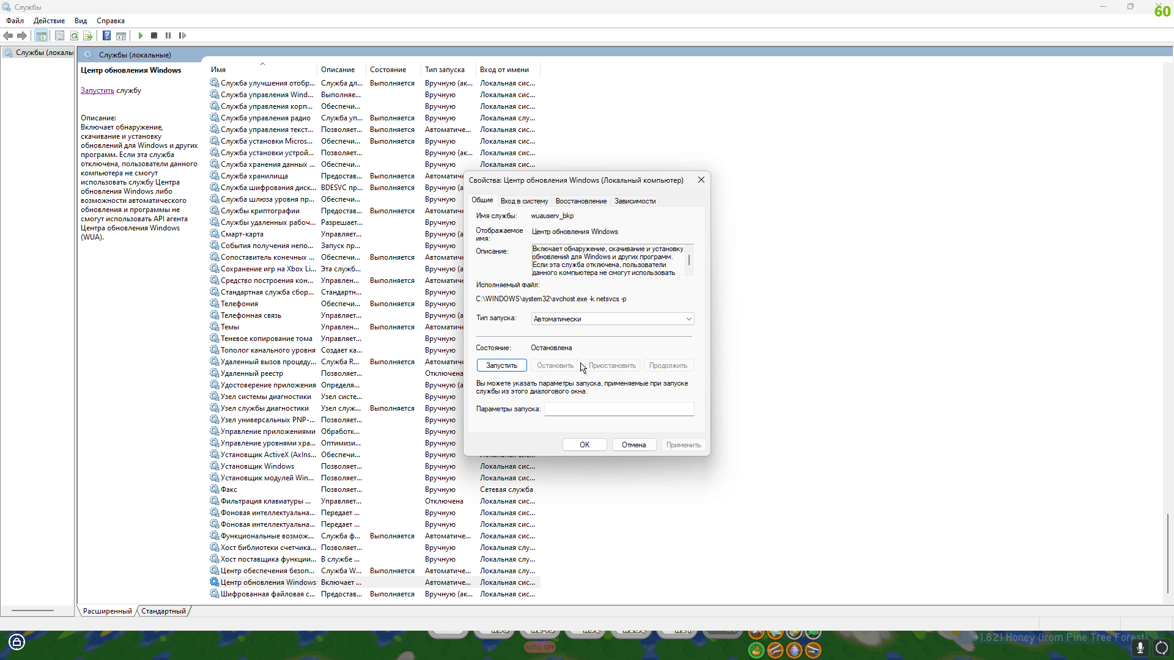Click the green Start service toolbar icon

click(141, 35)
